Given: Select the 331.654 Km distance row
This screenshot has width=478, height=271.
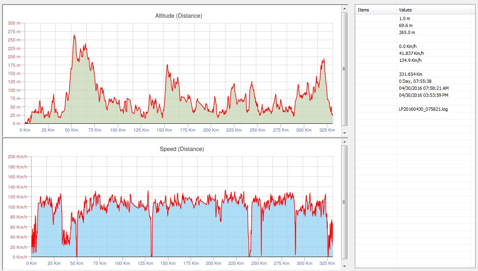Looking at the screenshot, I should point(411,74).
